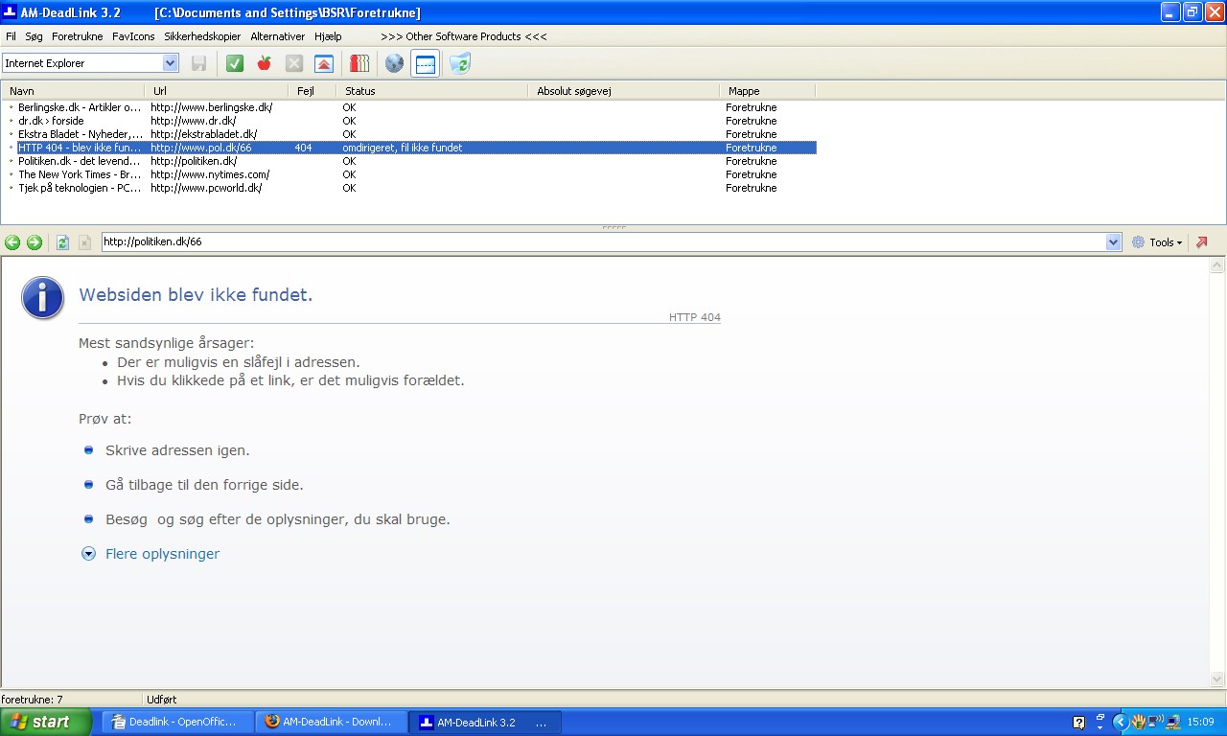Click the network connection computer tray icon

(x=1172, y=723)
